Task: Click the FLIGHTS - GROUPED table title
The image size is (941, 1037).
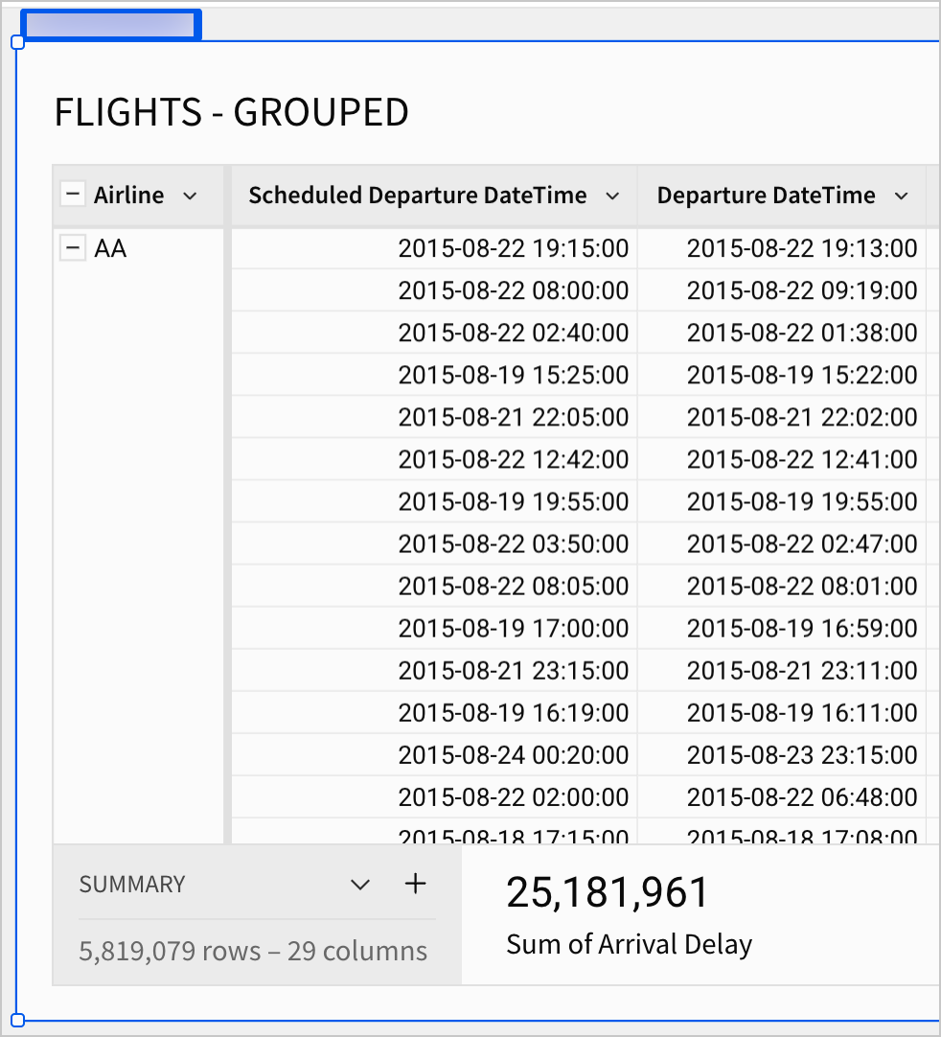Action: tap(231, 113)
